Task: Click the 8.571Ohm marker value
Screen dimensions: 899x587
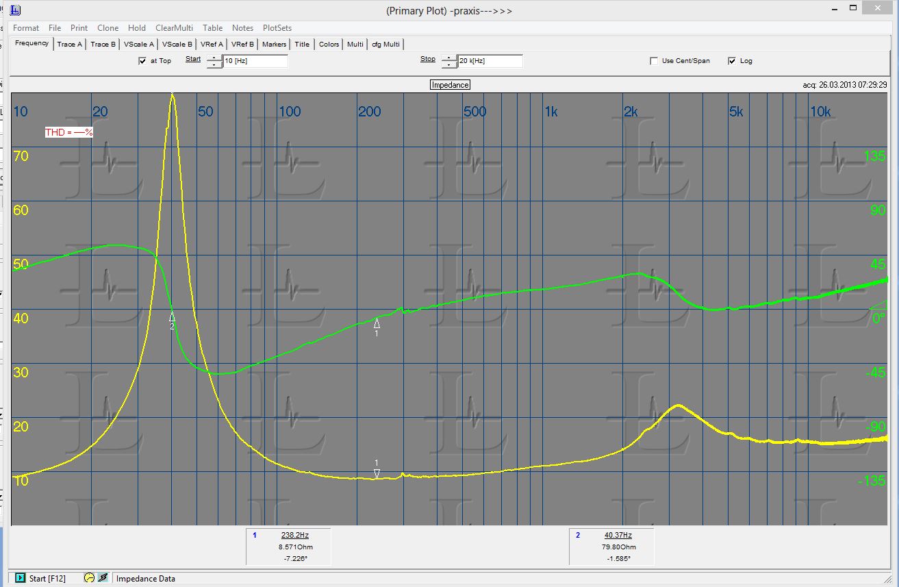Action: (x=295, y=547)
